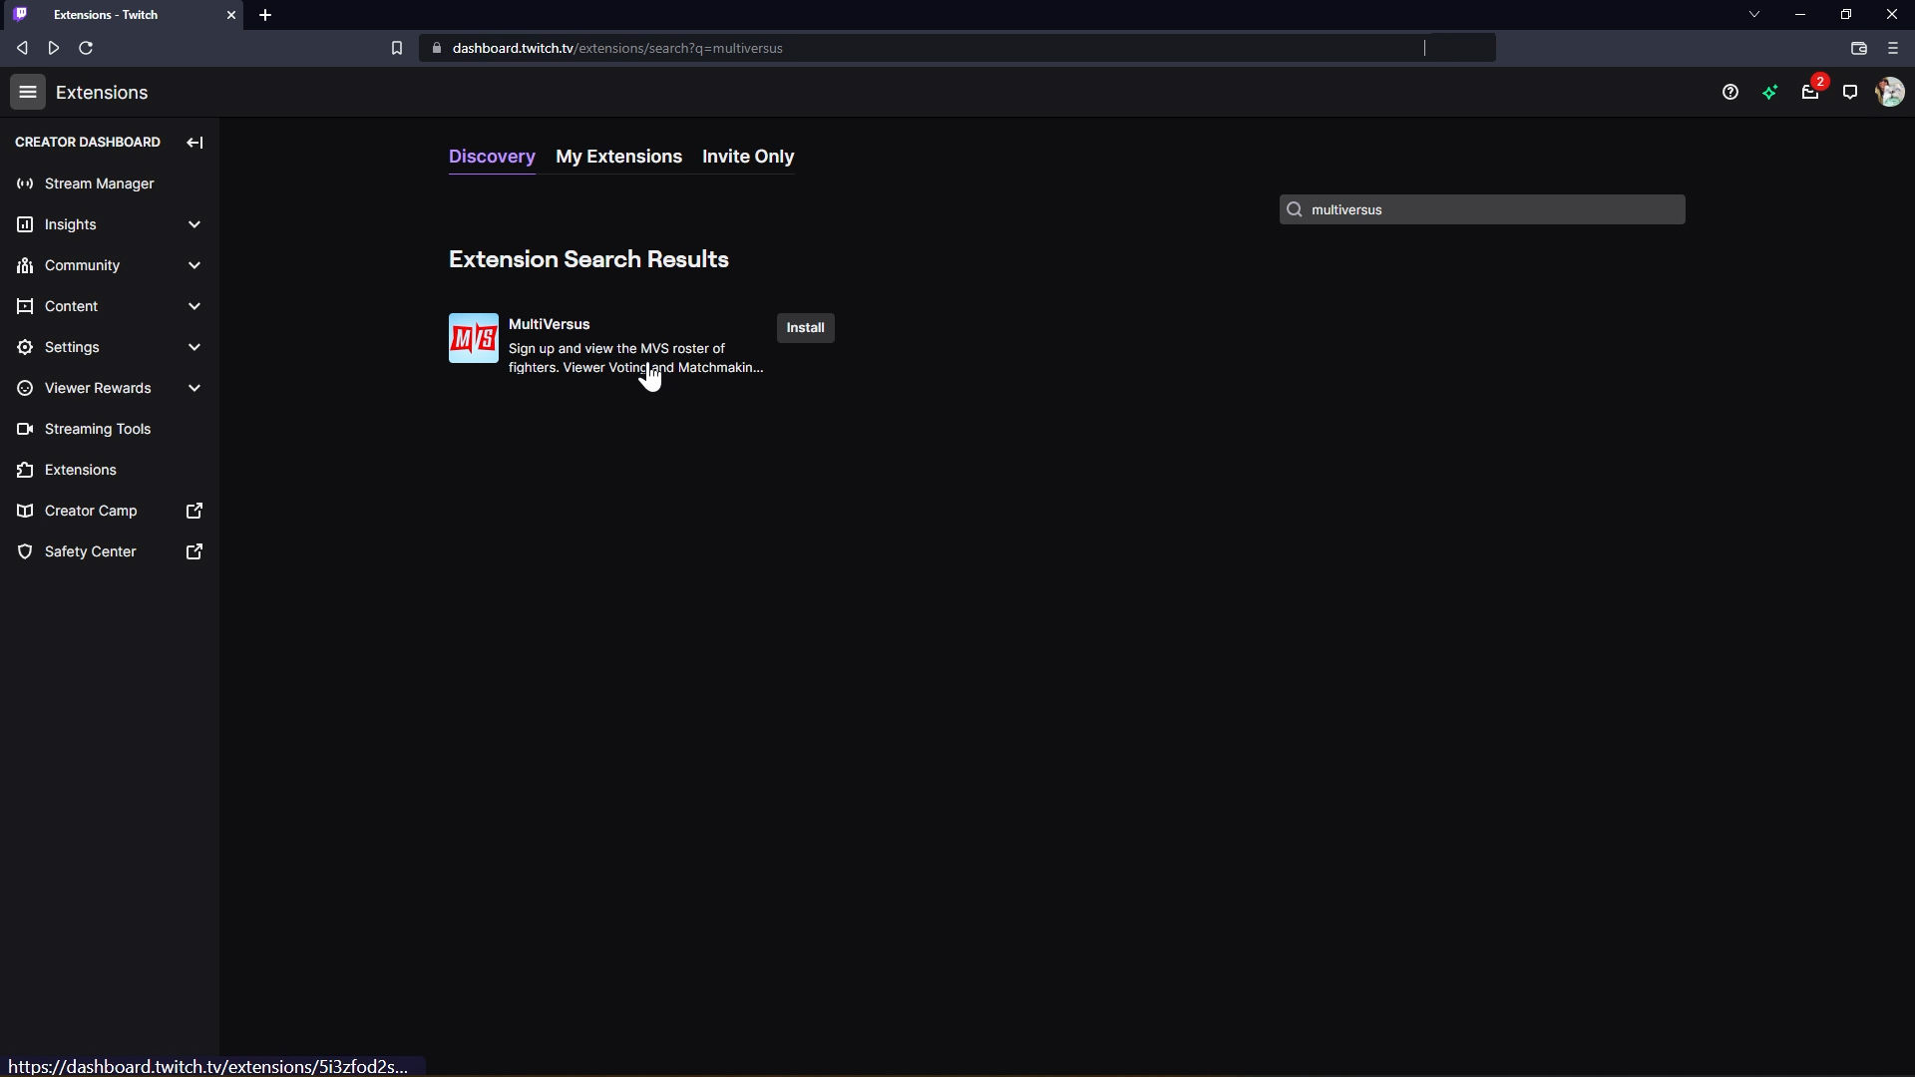Switch to the My Extensions tab

point(618,157)
